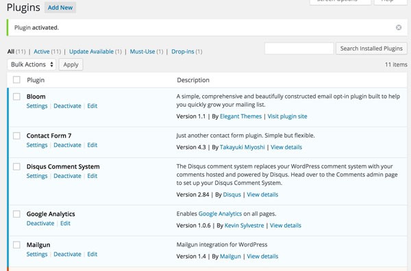The image size is (411, 271).
Task: Toggle the select-all plugins checkbox
Action: point(16,79)
